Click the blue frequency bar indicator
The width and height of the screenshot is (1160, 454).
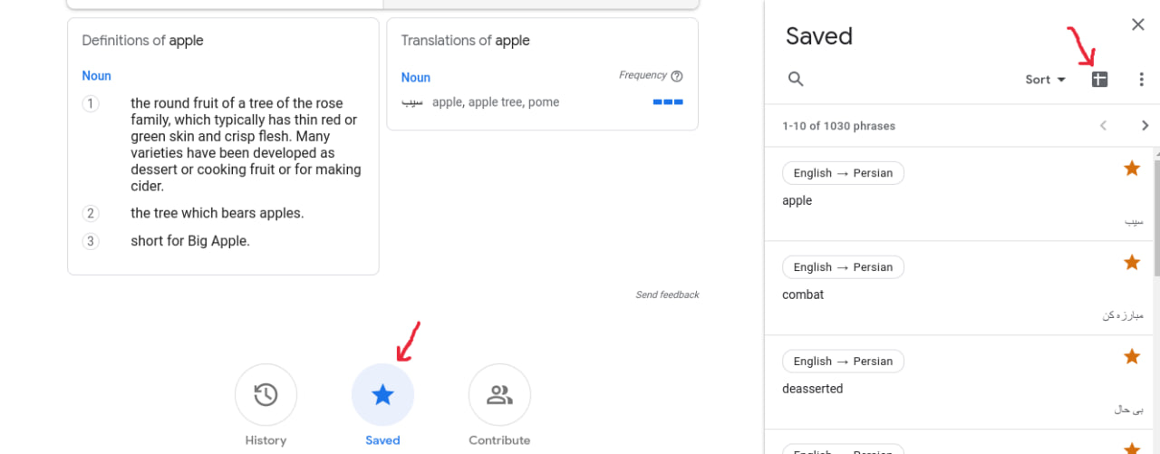tap(668, 102)
